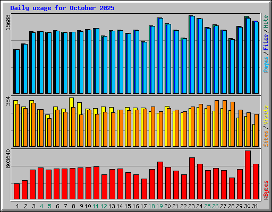Click the Pages legend label
The height and width of the screenshot is (212, 272).
(266, 65)
